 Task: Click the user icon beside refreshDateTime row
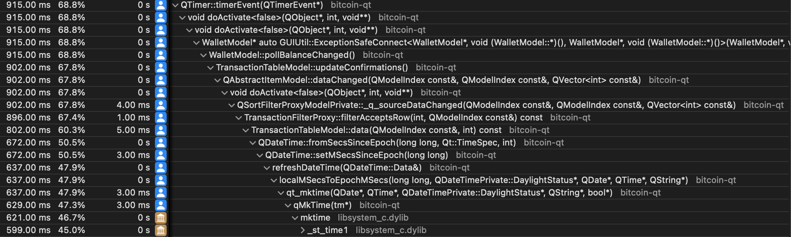tap(161, 168)
